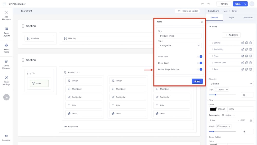Open Page Settings in sidebar

tap(6, 81)
